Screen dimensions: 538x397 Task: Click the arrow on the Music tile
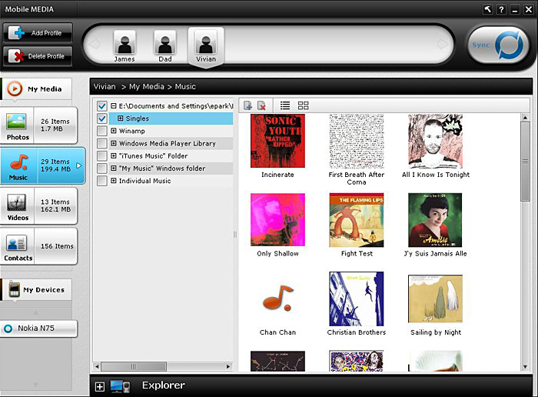(x=79, y=165)
